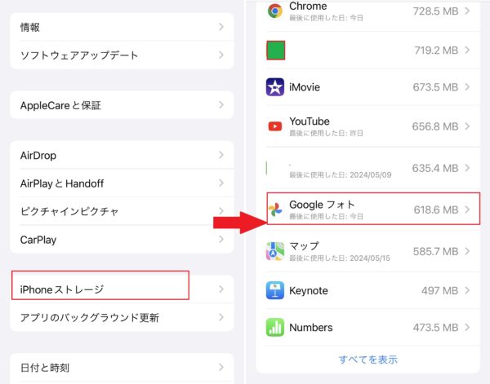
Task: Tap chevron beside YouTube 656.8 MB
Action: 467,126
